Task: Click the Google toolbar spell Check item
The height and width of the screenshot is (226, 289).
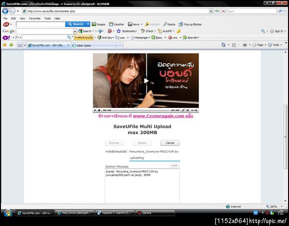Action: click(147, 31)
